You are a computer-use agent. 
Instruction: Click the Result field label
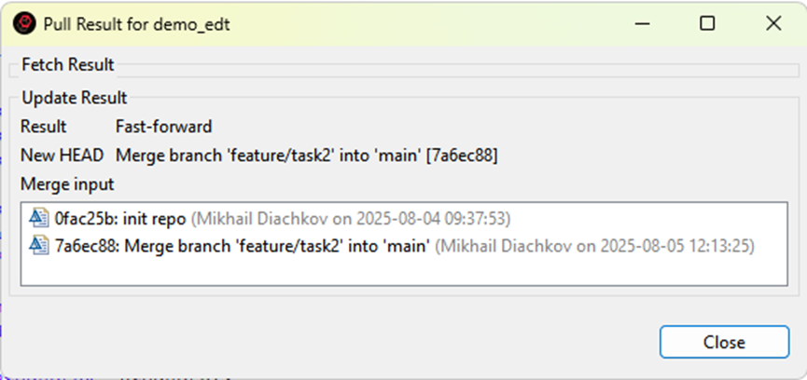[44, 127]
